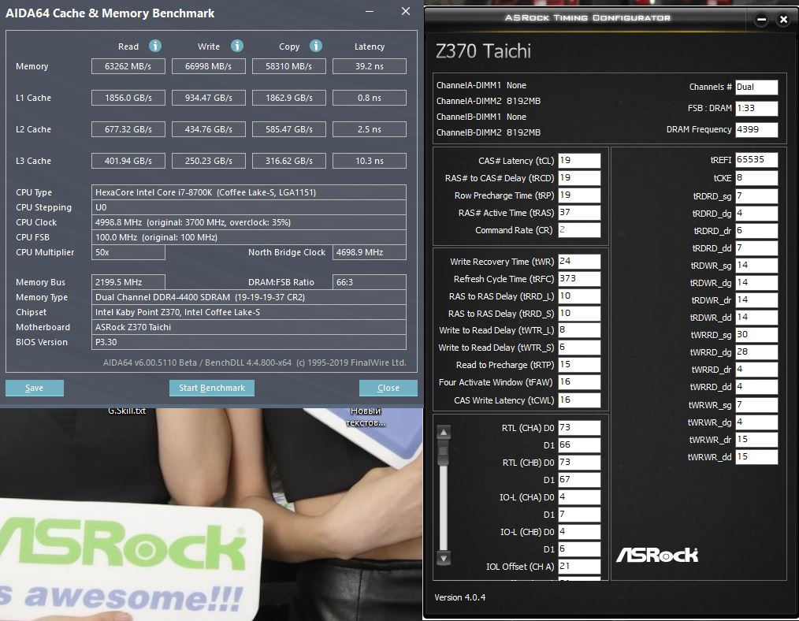Image resolution: width=799 pixels, height=621 pixels.
Task: Click the Memory Type DDR4-4400 SDRAM field
Action: [x=249, y=297]
